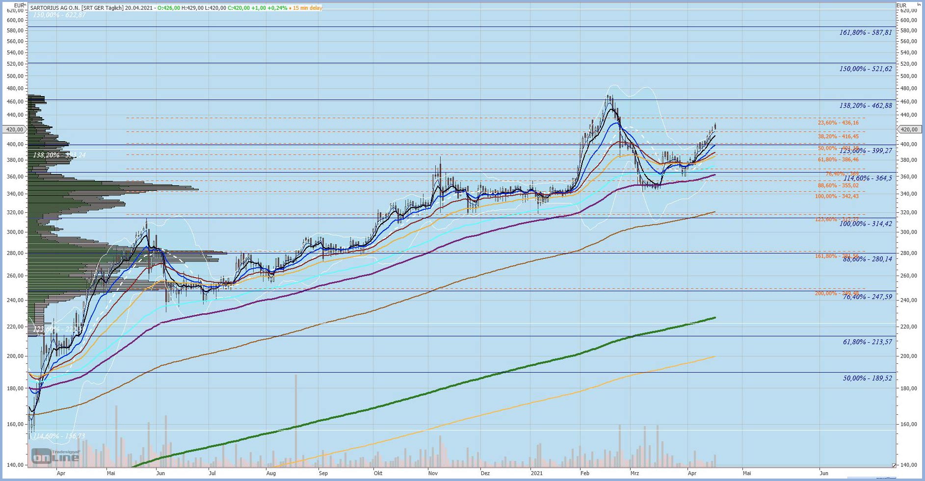The width and height of the screenshot is (925, 481).
Task: Select Fibonacci label 50,00% - 189,52
Action: tap(868, 378)
